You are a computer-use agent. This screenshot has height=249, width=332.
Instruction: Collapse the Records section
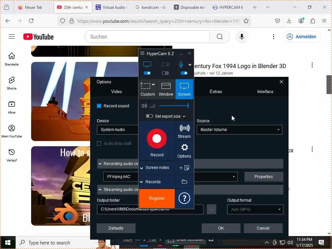click(x=141, y=182)
